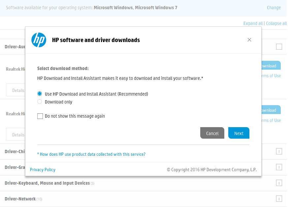
Task: Click Collapse all link
Action: coord(276,23)
